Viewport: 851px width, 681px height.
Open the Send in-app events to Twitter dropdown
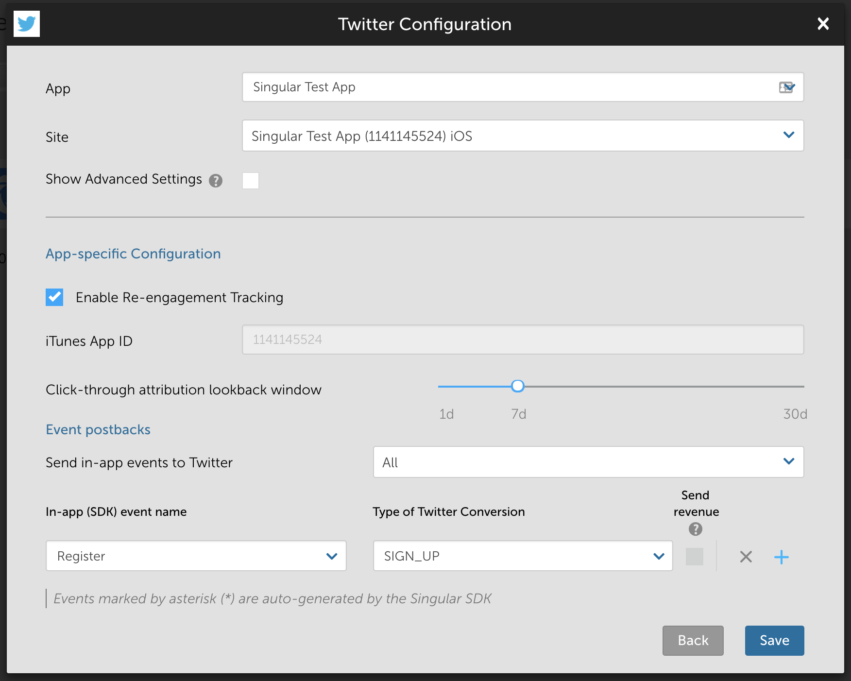tap(588, 462)
